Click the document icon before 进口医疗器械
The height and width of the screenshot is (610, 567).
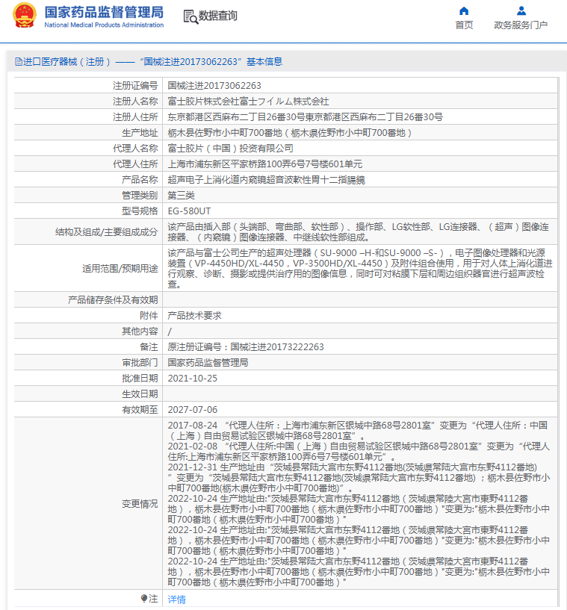coord(18,62)
